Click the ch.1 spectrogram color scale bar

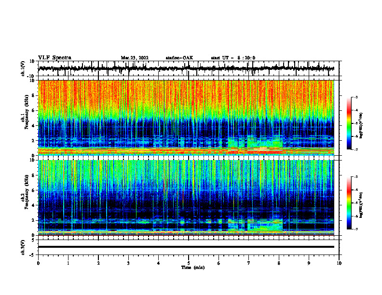[x=349, y=123]
